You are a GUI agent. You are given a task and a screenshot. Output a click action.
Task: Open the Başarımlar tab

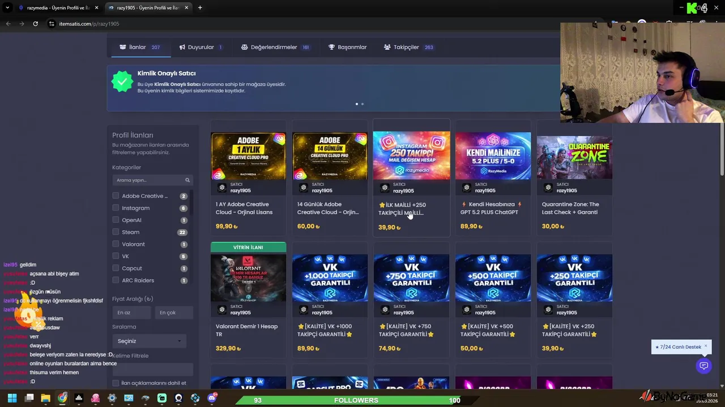pos(347,47)
